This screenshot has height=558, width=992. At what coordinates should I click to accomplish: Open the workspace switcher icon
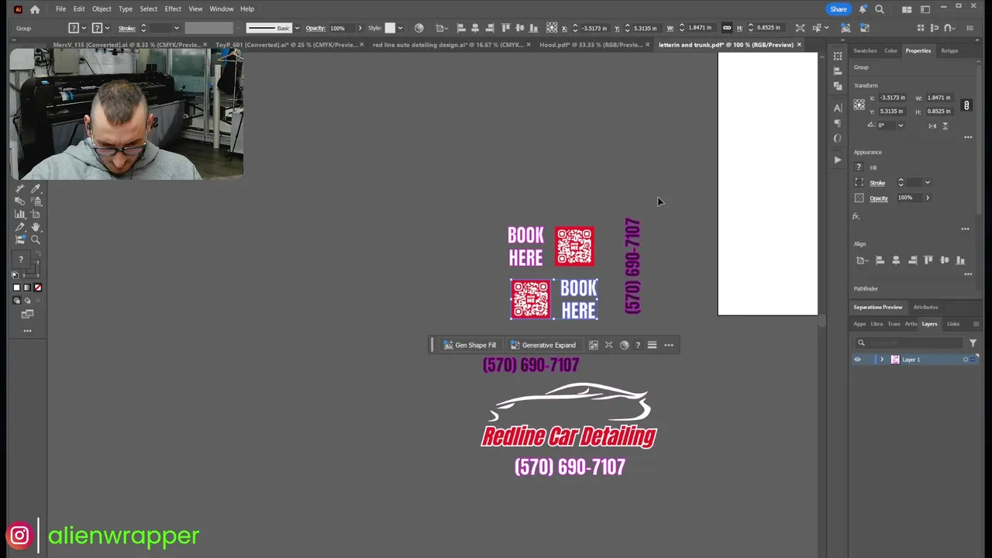[x=925, y=9]
